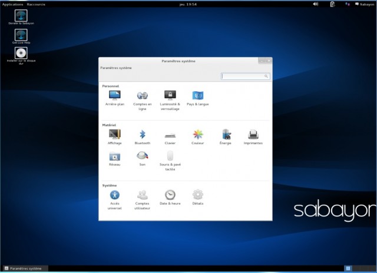
Task: Open Date & heure settings
Action: tap(170, 197)
